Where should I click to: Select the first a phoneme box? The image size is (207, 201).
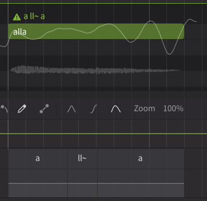(38, 159)
